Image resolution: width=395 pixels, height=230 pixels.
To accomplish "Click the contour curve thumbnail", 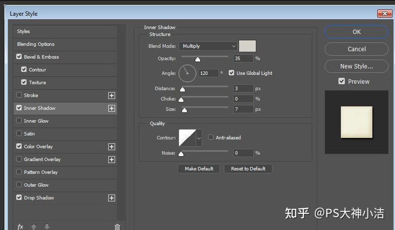I will pos(187,138).
